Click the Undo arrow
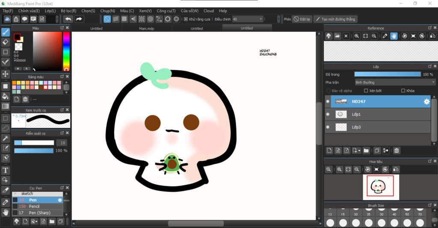438x228 pixels. (68, 19)
